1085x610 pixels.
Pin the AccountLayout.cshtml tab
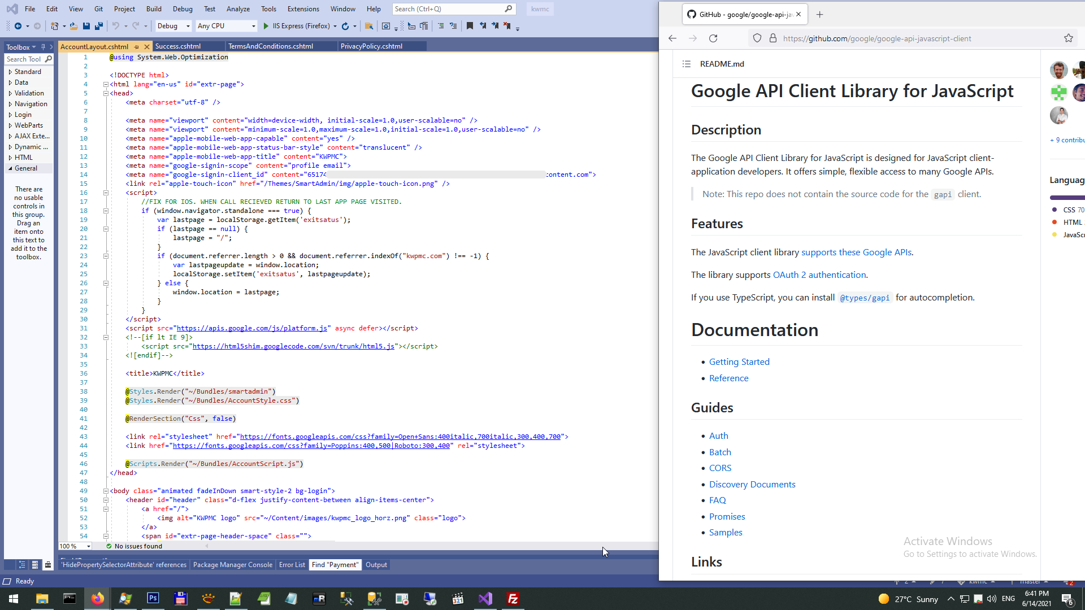pos(136,47)
